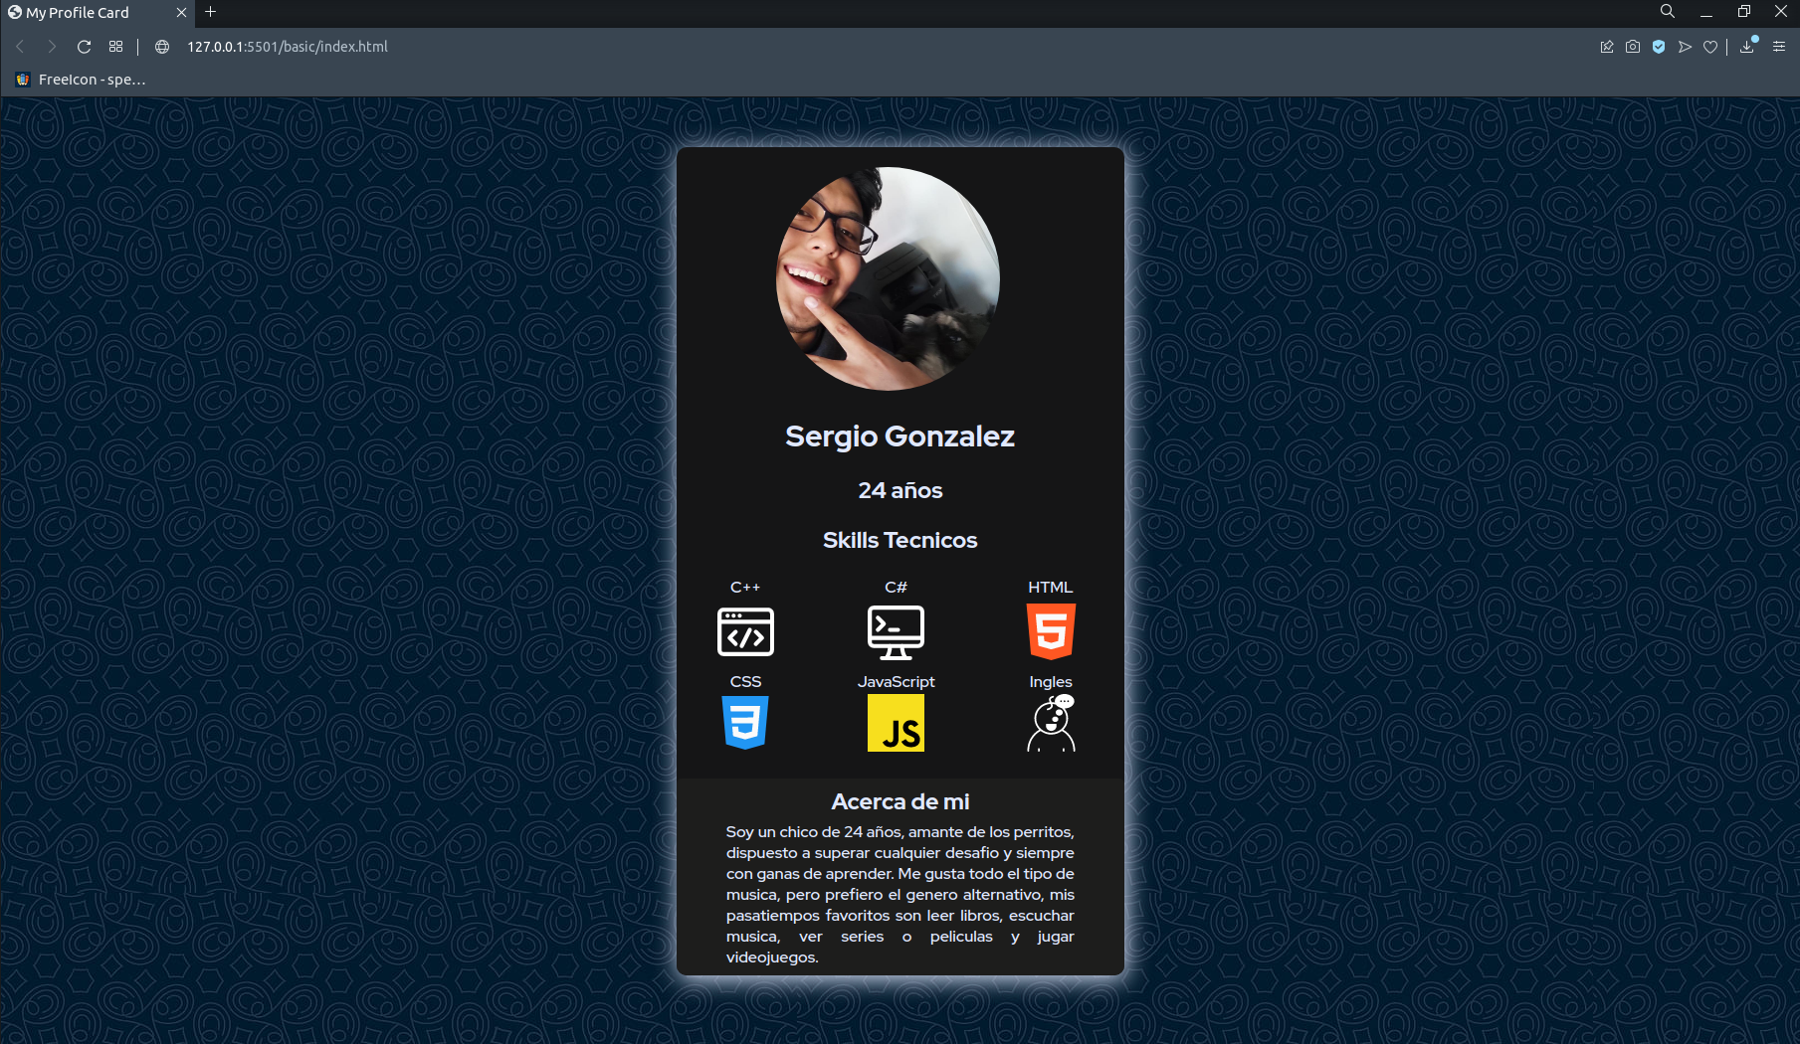
Task: Toggle tab tiling with the grid icon
Action: [115, 46]
